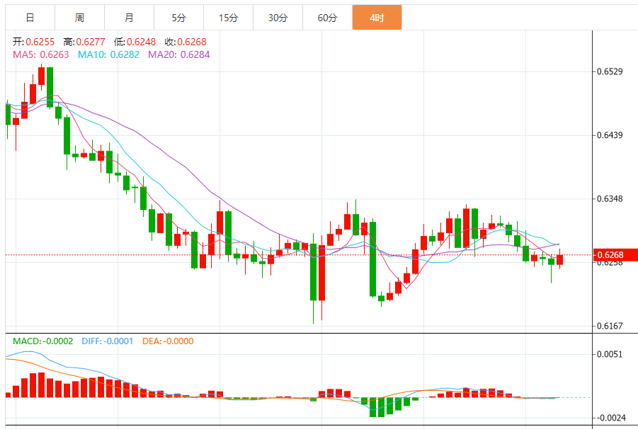
Task: Select the 30分 timeframe tab
Action: click(x=278, y=18)
